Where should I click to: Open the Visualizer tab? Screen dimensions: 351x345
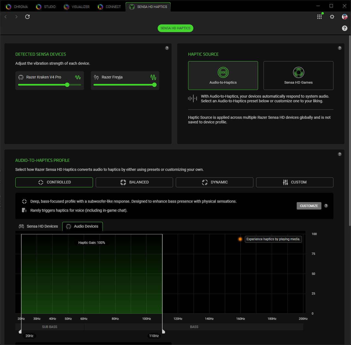77,7
